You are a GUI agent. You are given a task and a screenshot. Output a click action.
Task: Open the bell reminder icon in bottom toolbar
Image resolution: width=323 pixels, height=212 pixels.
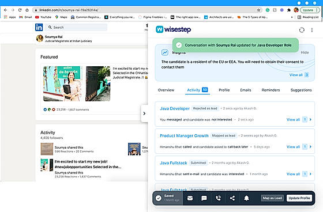(246, 198)
